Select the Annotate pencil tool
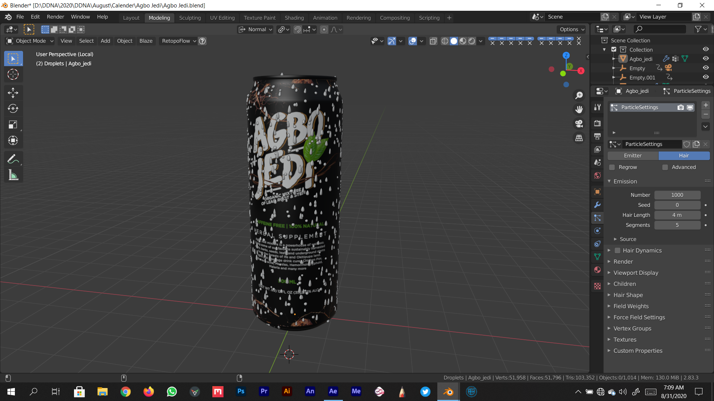This screenshot has width=714, height=401. point(13,159)
